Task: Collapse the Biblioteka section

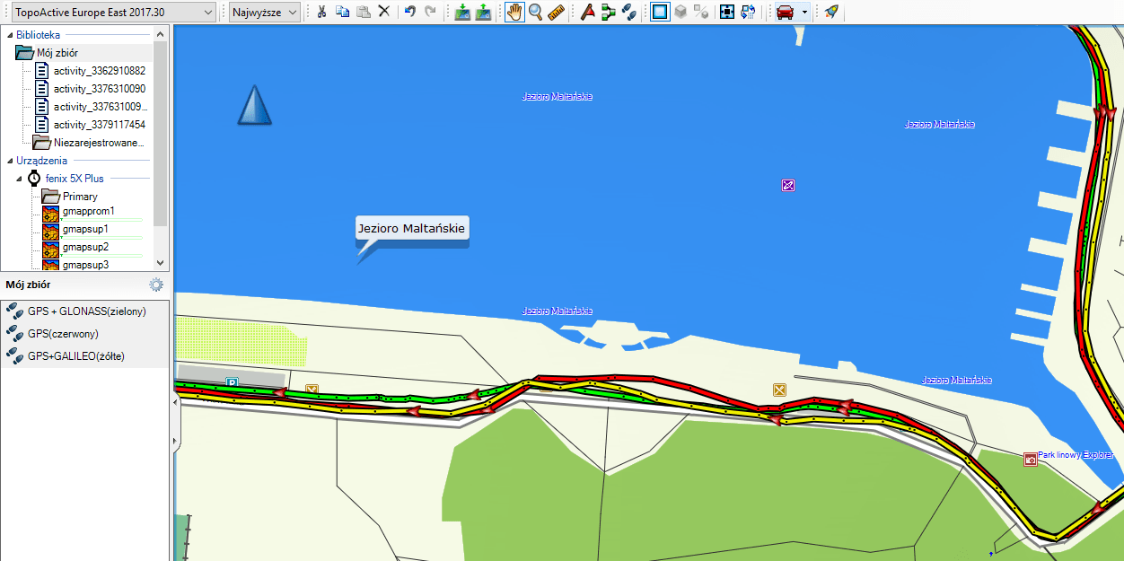Action: pyautogui.click(x=9, y=34)
